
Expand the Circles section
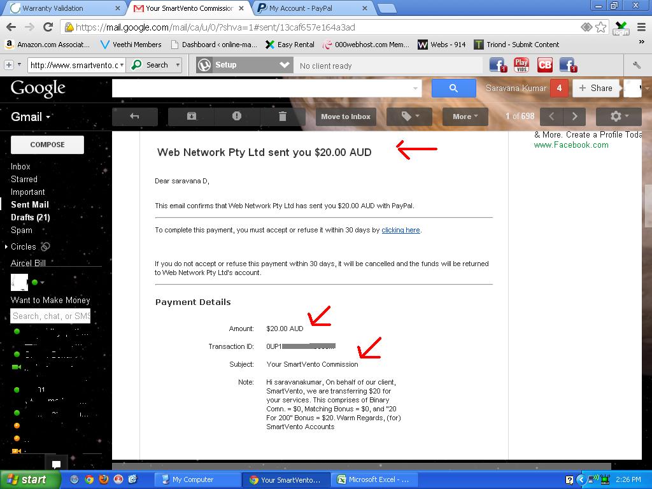[6, 246]
